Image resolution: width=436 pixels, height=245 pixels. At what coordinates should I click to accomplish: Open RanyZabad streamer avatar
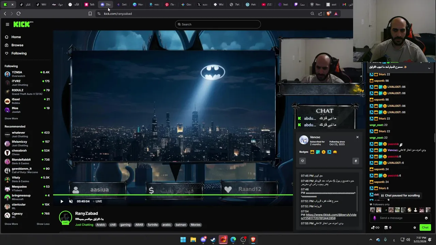(x=65, y=218)
